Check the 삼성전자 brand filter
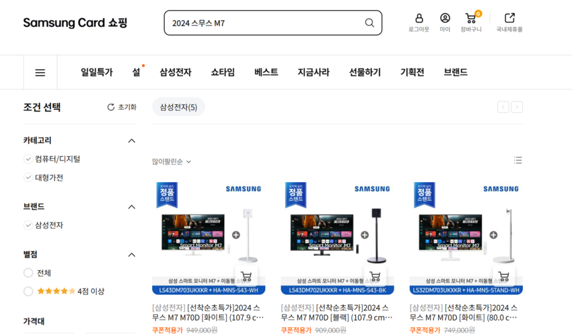 (28, 225)
